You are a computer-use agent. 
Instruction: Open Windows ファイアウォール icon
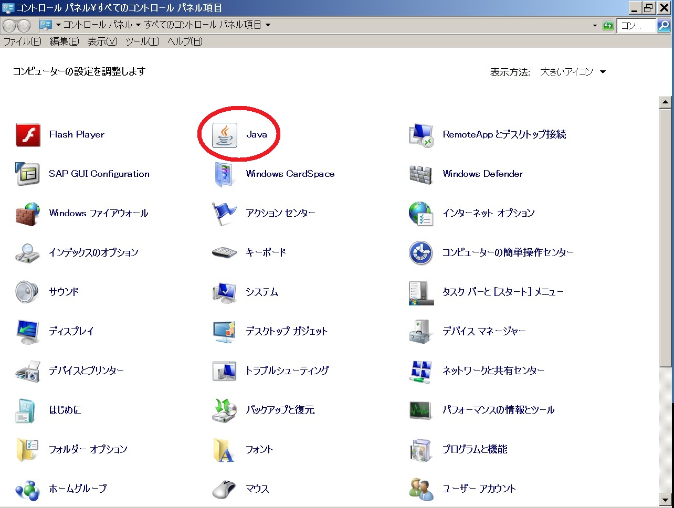[28, 214]
